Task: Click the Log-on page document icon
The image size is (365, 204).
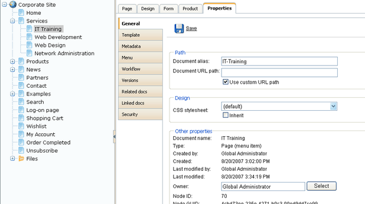Action: click(x=21, y=110)
